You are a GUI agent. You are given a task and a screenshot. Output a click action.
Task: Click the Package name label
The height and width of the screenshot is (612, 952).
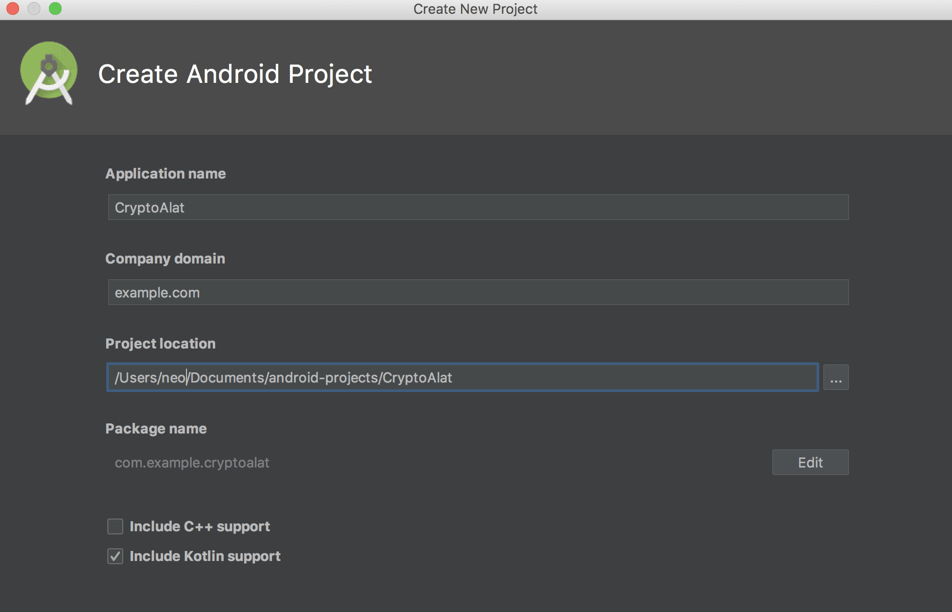click(156, 429)
